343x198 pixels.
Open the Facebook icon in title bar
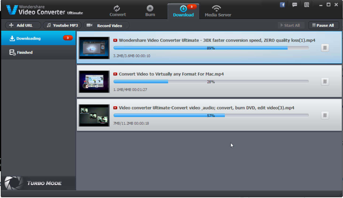[282, 5]
